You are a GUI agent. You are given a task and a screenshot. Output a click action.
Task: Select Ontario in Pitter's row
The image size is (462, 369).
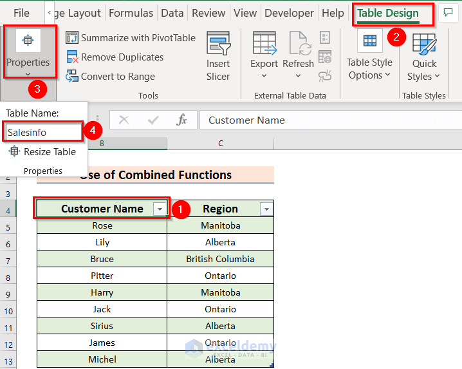[x=221, y=276]
